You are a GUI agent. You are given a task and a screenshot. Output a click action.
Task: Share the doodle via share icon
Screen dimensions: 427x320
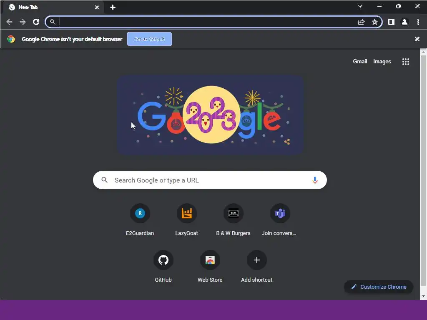287,142
